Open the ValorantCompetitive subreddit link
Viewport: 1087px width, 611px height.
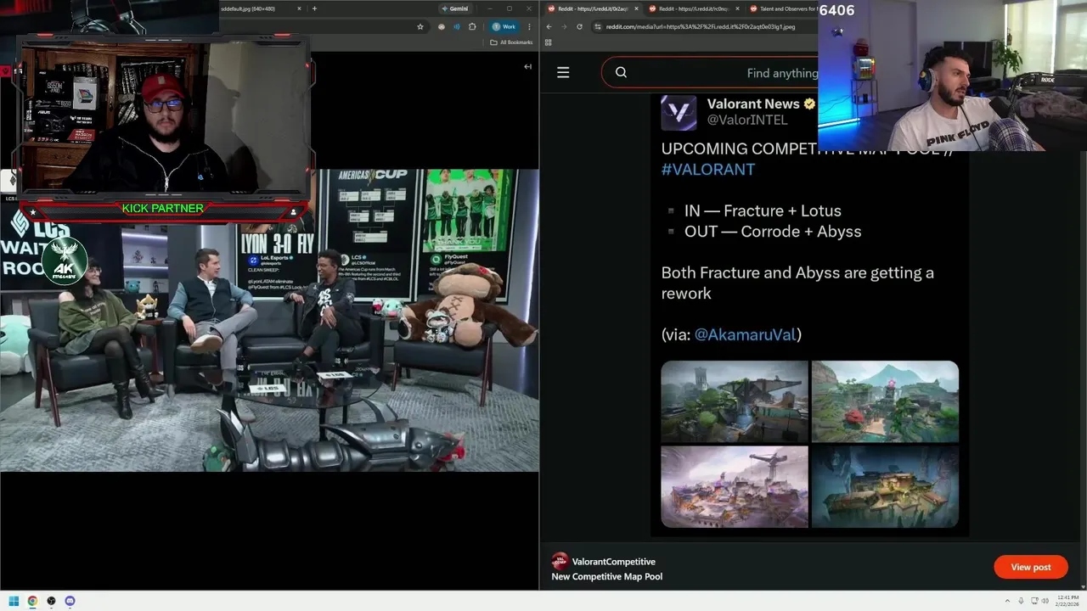point(613,562)
